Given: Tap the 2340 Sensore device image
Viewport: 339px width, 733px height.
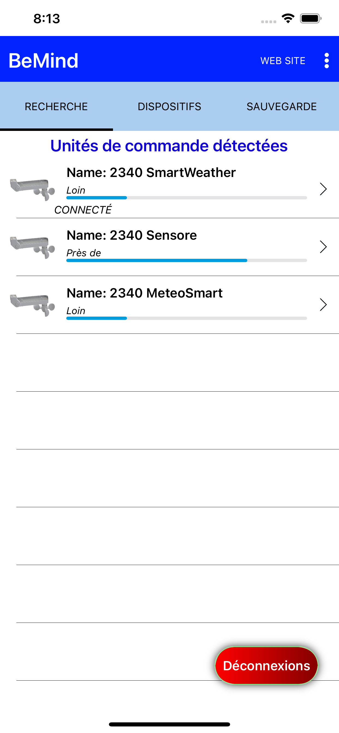Looking at the screenshot, I should (32, 247).
